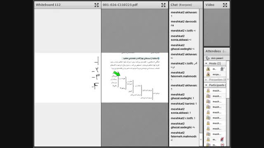
Task: Click the chat scrollbar down arrow
Action: [201, 140]
